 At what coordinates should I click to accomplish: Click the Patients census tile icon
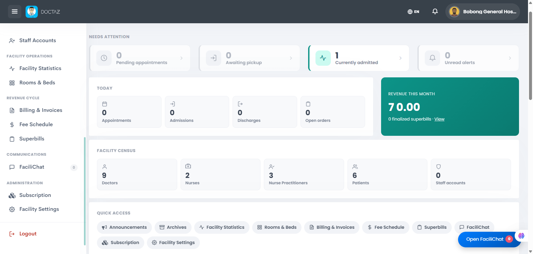click(355, 167)
